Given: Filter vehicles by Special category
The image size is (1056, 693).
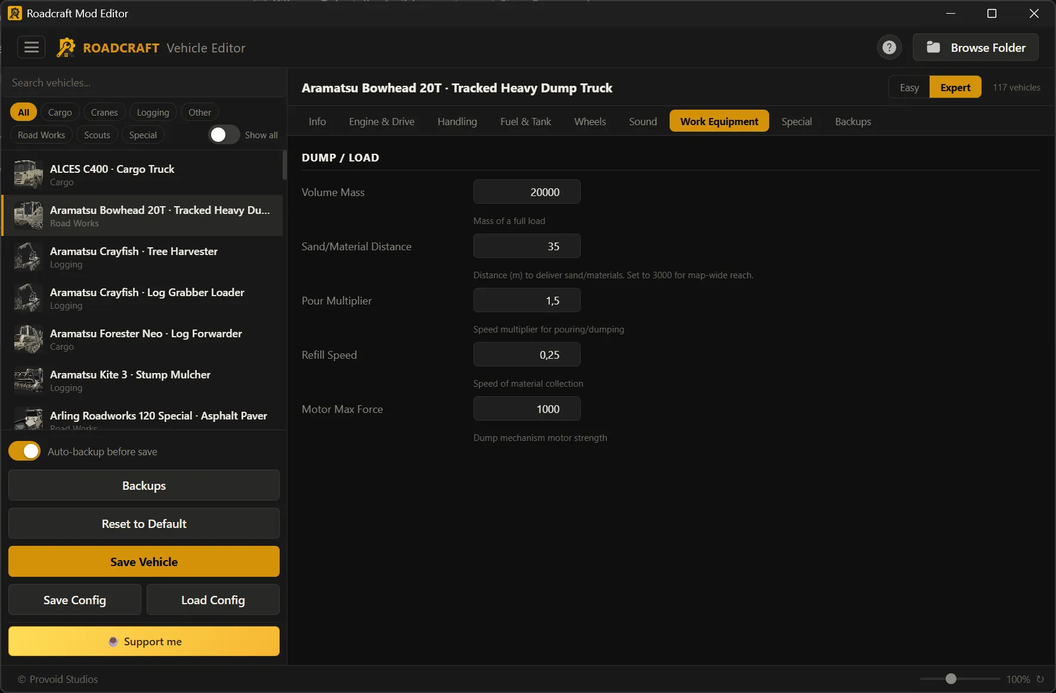Looking at the screenshot, I should [143, 135].
